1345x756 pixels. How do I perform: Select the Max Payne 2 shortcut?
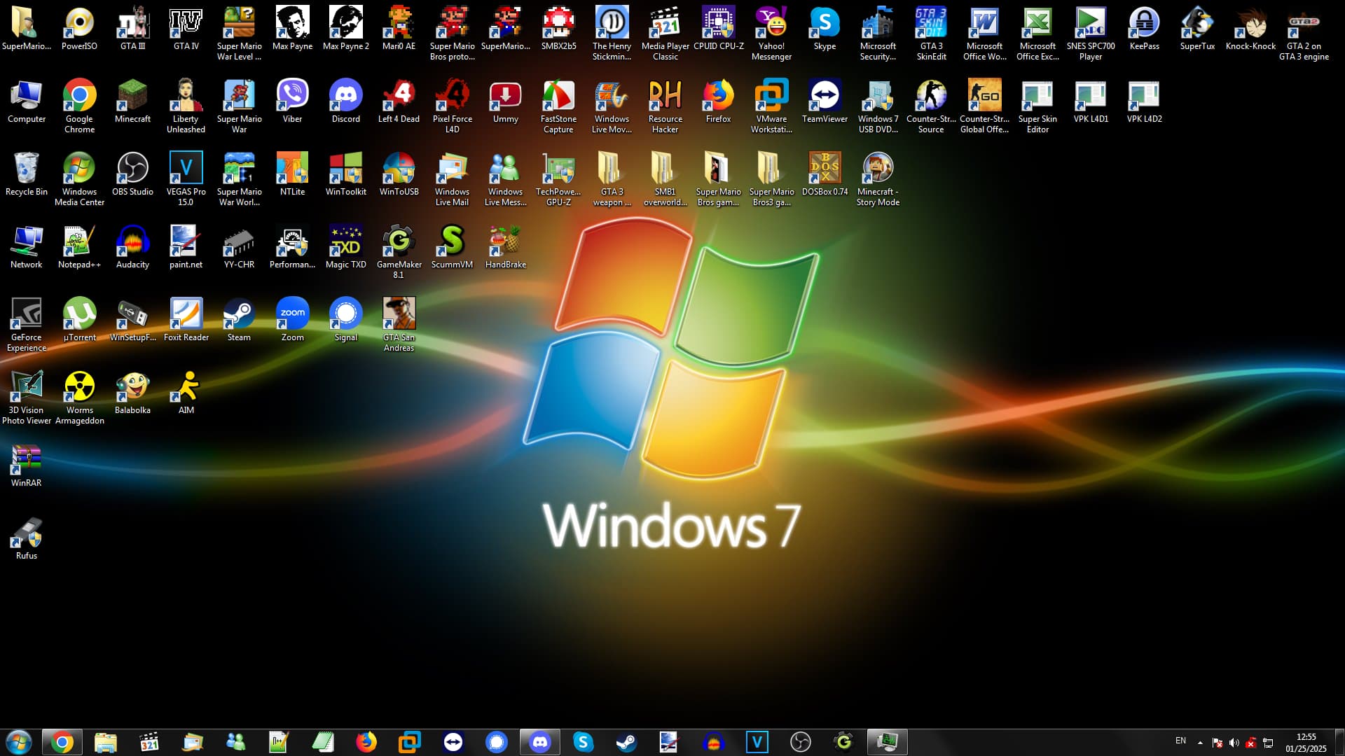tap(345, 29)
